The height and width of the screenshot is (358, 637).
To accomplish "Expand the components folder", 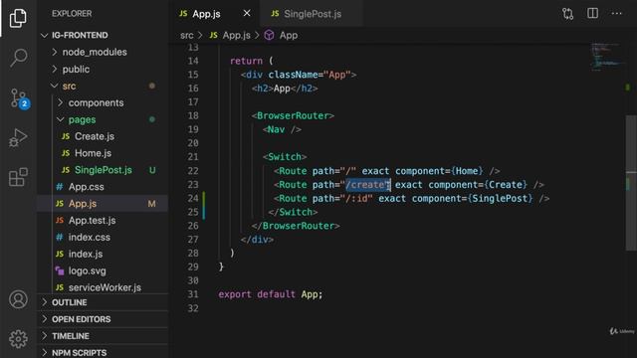I will pyautogui.click(x=96, y=102).
